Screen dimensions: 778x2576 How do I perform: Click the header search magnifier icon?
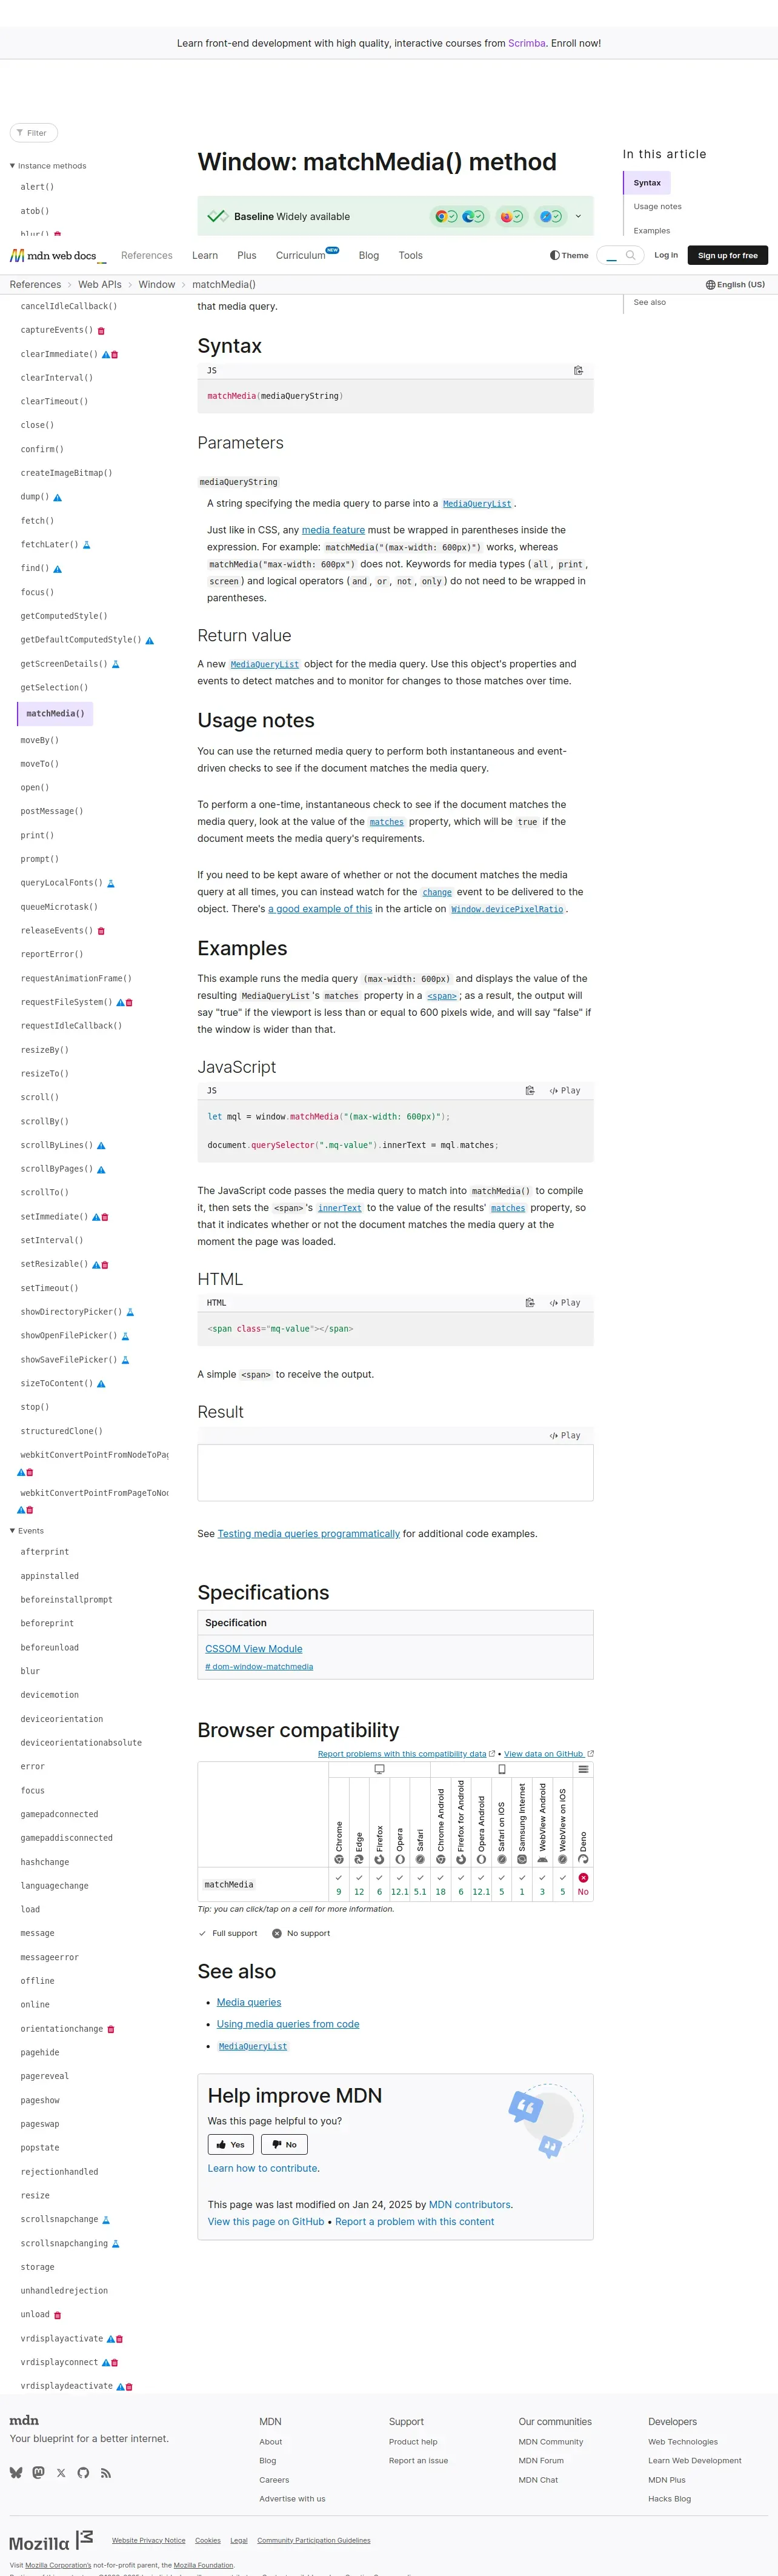coord(630,255)
